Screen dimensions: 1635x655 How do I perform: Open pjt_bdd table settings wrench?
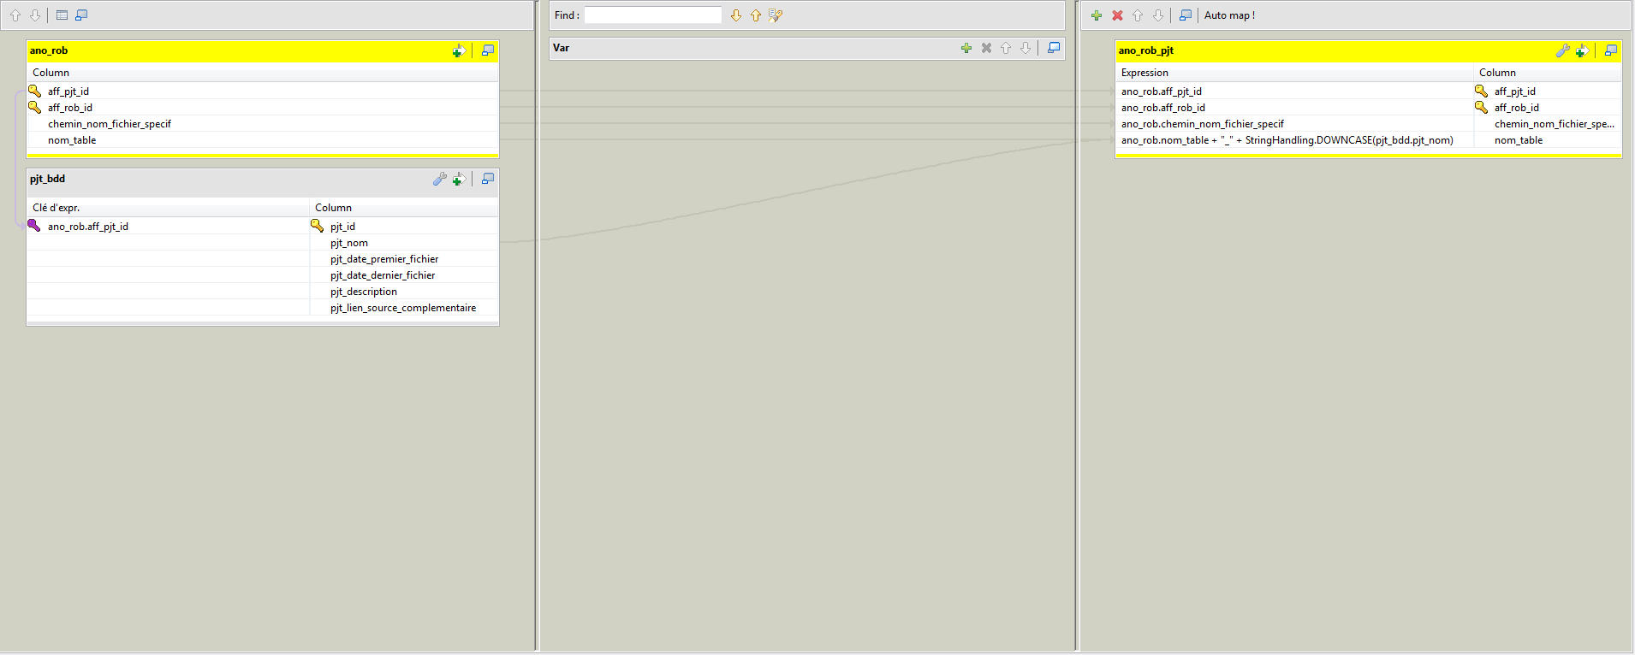click(x=439, y=179)
